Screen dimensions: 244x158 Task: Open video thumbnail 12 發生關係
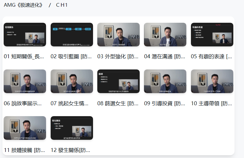(x=72, y=128)
